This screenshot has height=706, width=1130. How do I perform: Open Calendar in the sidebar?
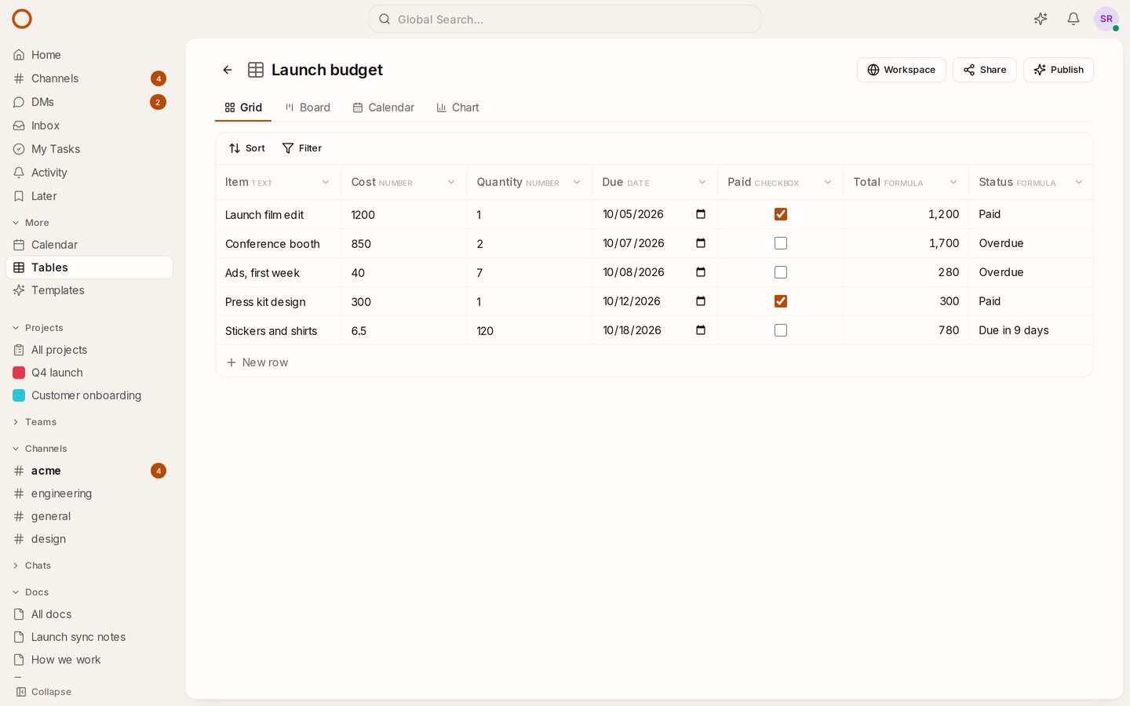(89, 245)
